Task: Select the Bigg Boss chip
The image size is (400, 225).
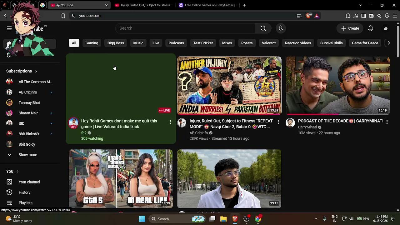Action: pos(116,43)
